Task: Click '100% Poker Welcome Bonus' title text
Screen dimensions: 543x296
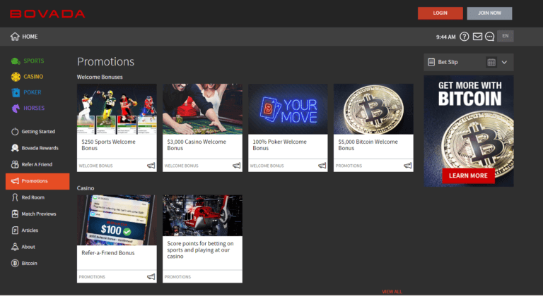Action: coord(279,144)
